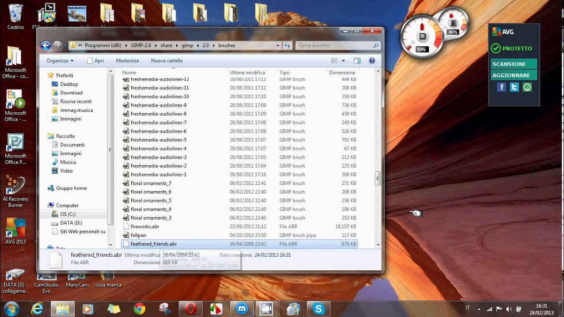This screenshot has width=564, height=317.
Task: Open the address bar history dropdown
Action: coord(278,45)
